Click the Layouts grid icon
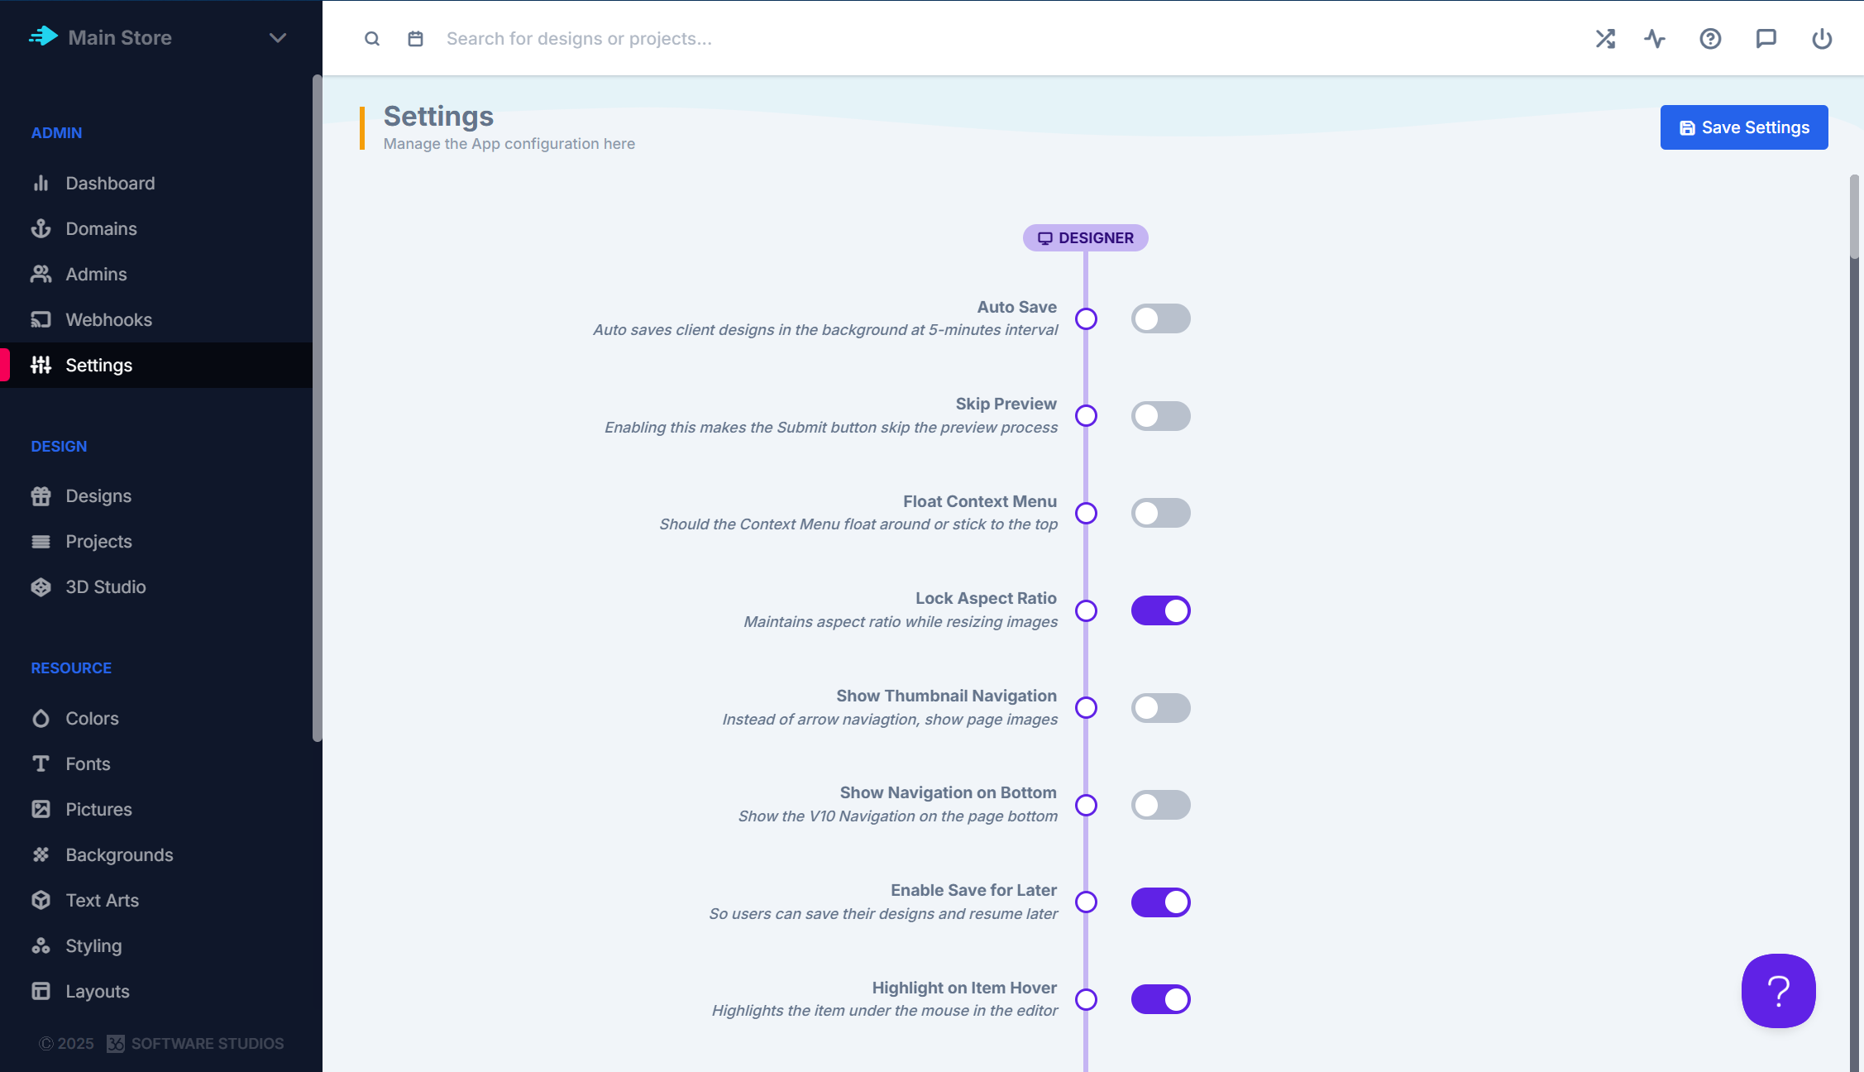Image resolution: width=1864 pixels, height=1072 pixels. click(x=41, y=991)
